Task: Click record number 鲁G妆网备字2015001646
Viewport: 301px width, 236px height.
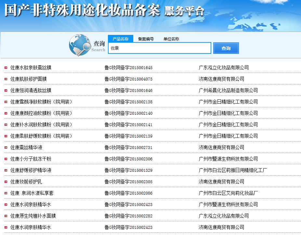Action: (x=128, y=90)
